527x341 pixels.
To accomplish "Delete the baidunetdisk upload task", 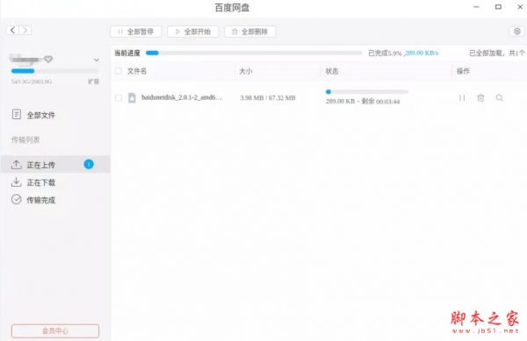I will [480, 98].
